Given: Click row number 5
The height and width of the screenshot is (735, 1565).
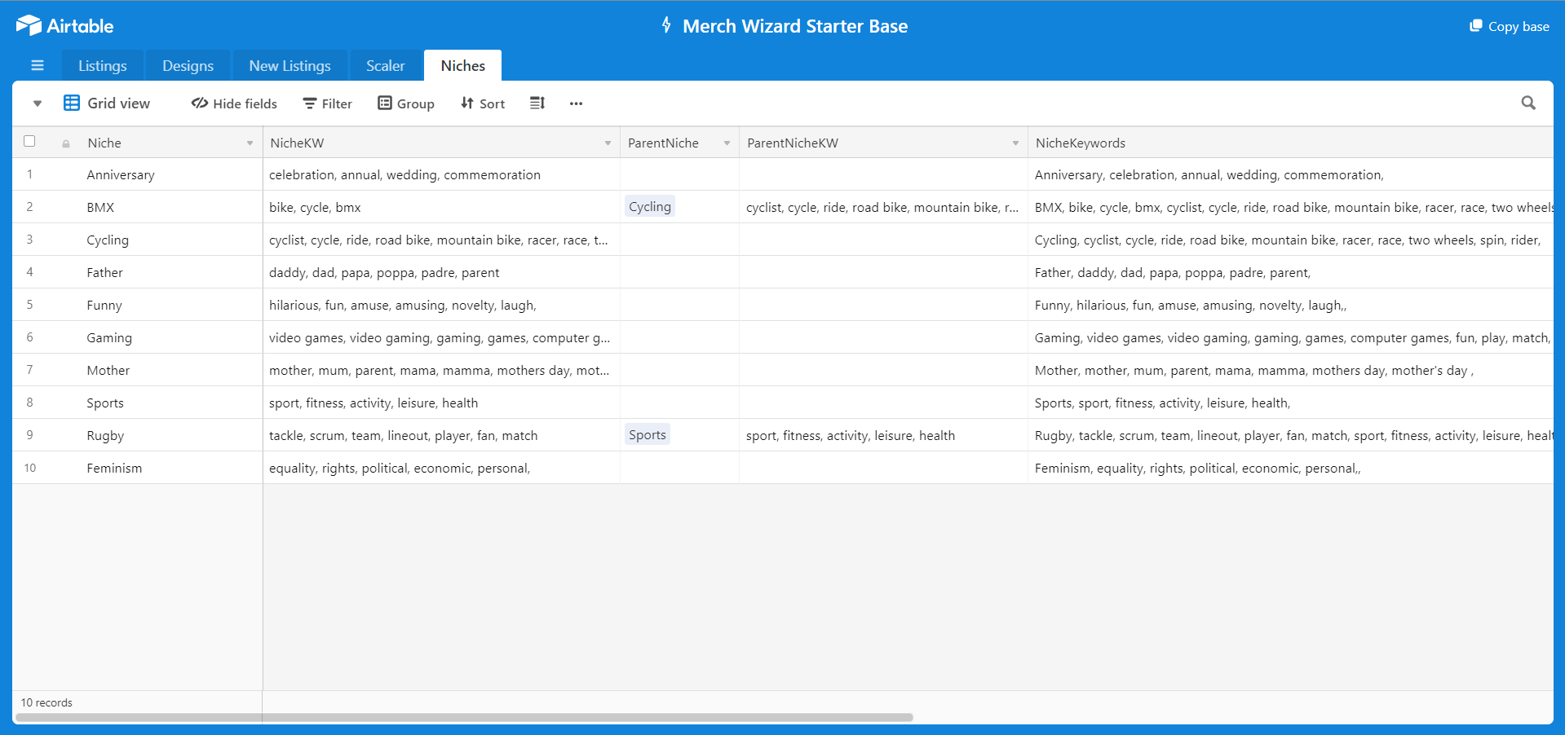Looking at the screenshot, I should pos(30,305).
